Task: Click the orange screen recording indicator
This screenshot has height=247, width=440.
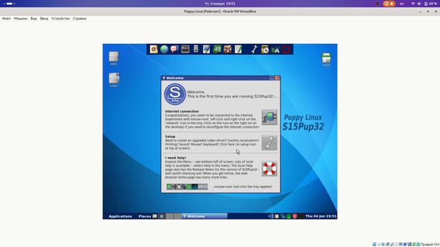Action: point(389,3)
